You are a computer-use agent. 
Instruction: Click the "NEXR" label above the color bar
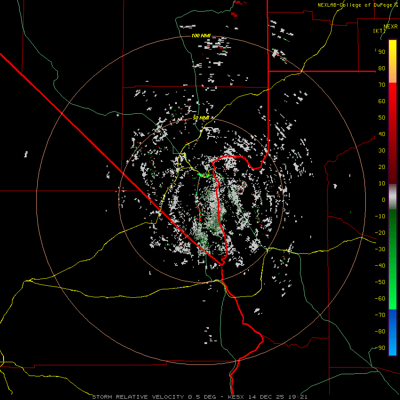[390, 27]
